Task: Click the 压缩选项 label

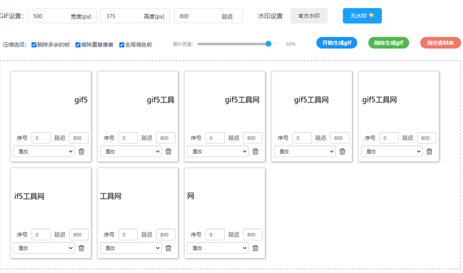Action: click(x=15, y=45)
